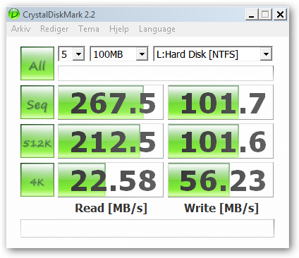The image size is (299, 258).
Task: Open the Rediger menu
Action: click(54, 29)
